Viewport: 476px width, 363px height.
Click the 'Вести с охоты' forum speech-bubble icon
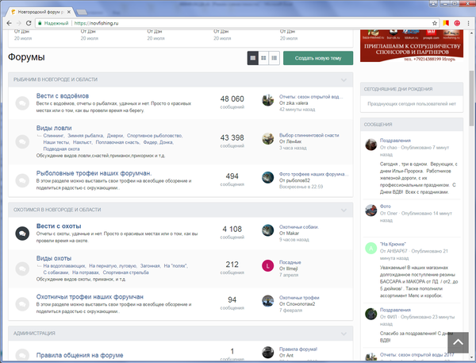click(22, 232)
